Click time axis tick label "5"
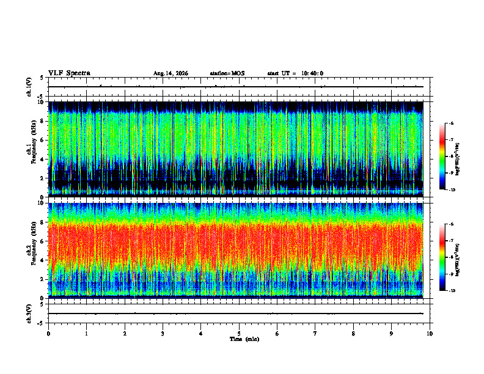Viewport: 484px width, 374px height. click(x=239, y=334)
